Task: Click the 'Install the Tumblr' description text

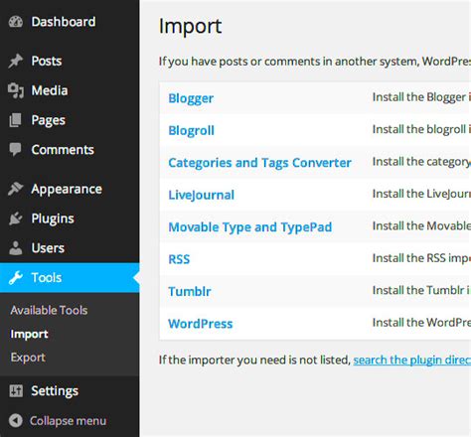Action: click(x=421, y=290)
